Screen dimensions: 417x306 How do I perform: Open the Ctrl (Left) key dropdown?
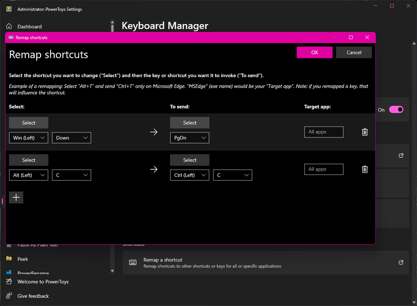coord(189,175)
